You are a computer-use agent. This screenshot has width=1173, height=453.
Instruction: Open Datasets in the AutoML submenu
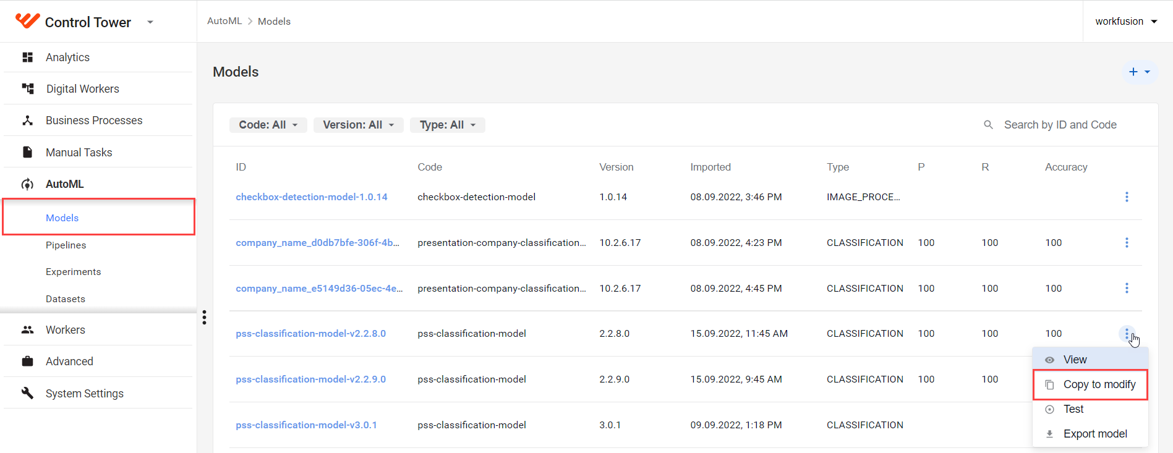point(66,299)
